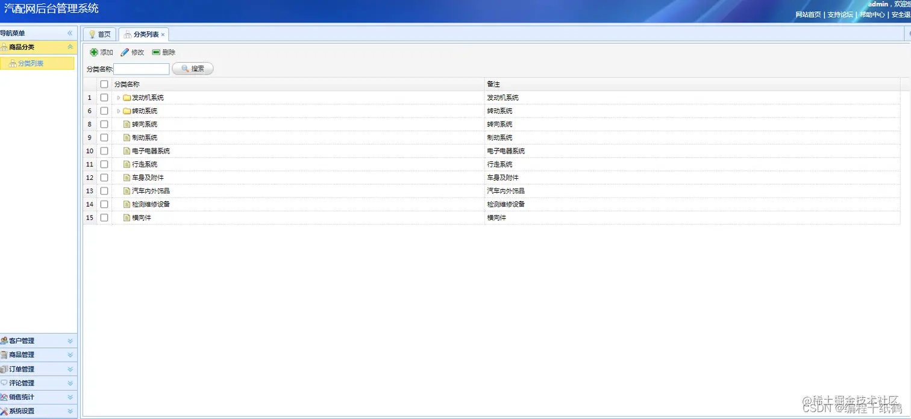Click the 搜索 search button
The height and width of the screenshot is (419, 911).
[193, 69]
